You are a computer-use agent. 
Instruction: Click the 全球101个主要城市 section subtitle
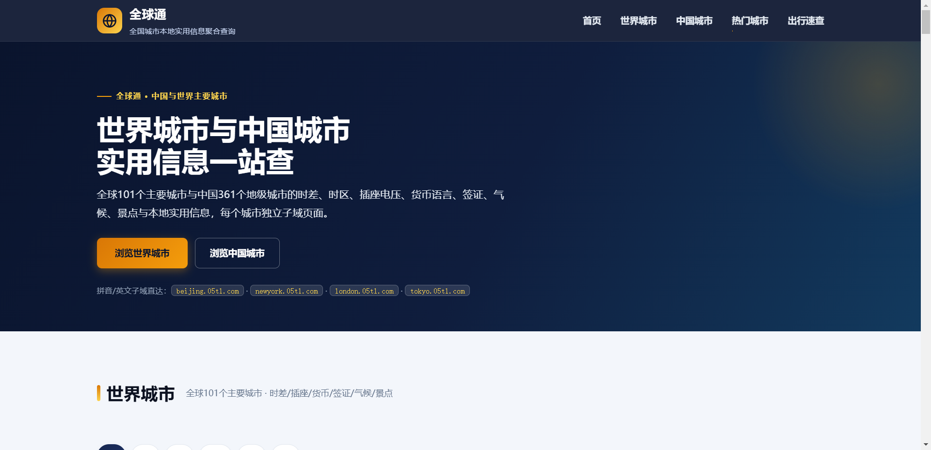point(289,393)
